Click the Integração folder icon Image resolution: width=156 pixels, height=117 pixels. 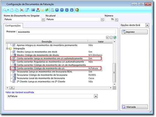point(11,49)
